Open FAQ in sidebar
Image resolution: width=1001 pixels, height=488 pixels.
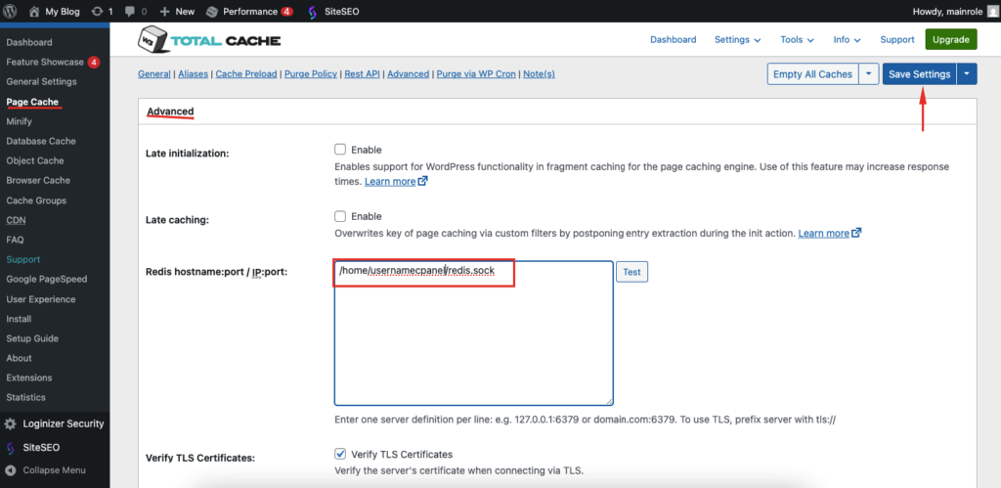16,241
